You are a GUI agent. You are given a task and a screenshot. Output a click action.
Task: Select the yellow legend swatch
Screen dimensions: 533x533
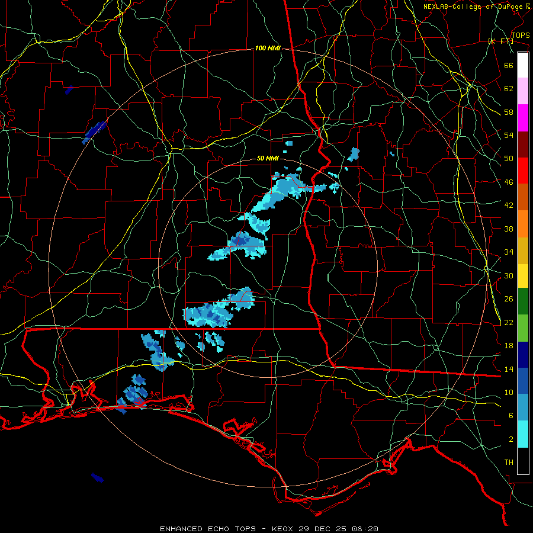[523, 275]
